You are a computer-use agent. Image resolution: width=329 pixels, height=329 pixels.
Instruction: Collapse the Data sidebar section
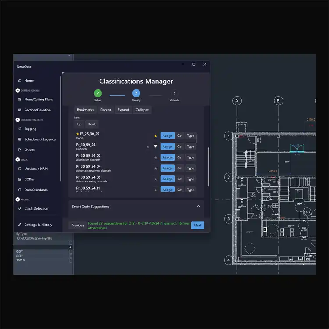[18, 160]
